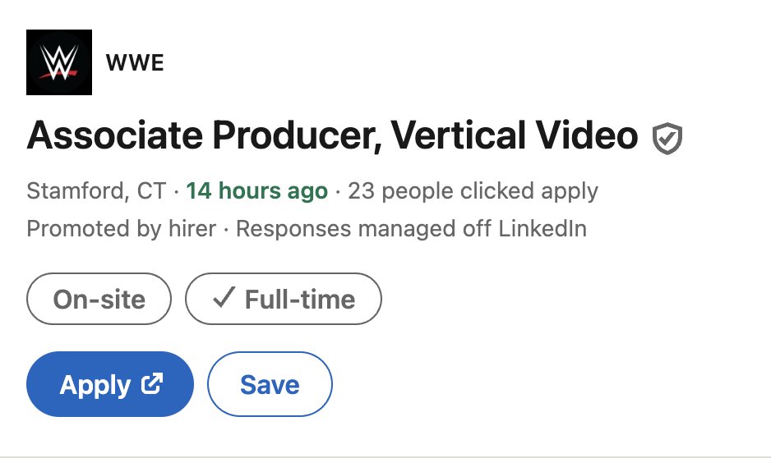Click the green 14 hours ago timestamp
Screen dimensions: 771x458
click(256, 190)
